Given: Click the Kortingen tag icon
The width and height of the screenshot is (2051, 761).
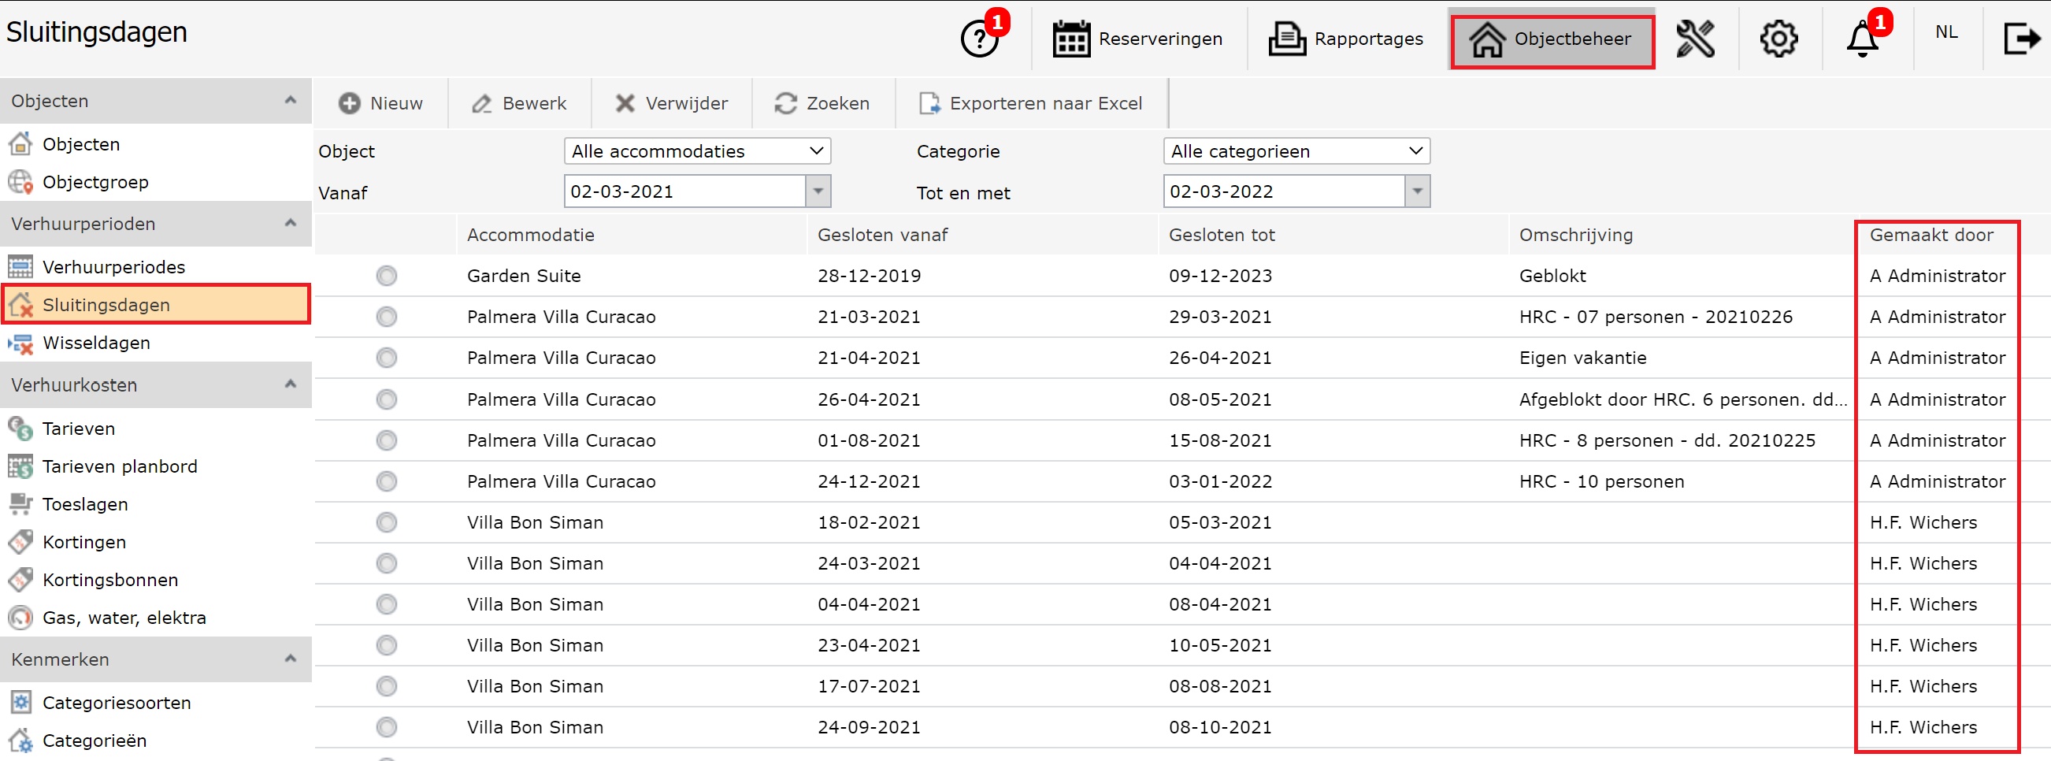Looking at the screenshot, I should tap(20, 542).
